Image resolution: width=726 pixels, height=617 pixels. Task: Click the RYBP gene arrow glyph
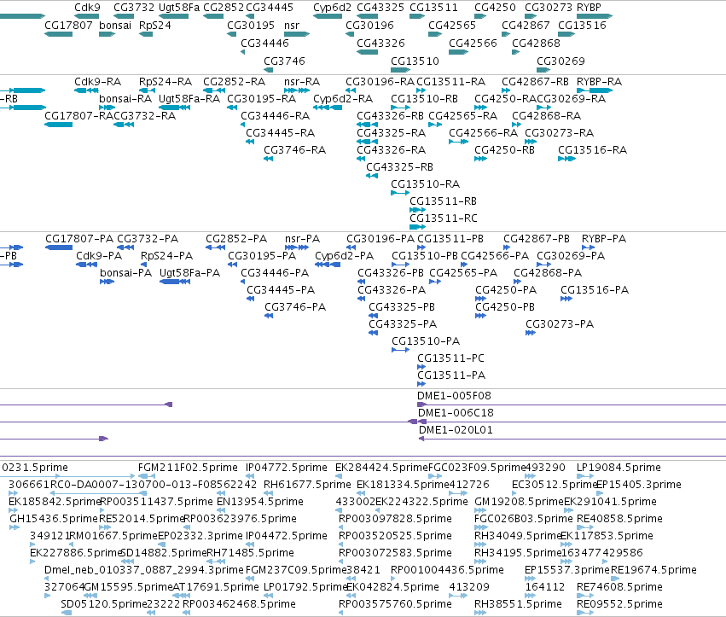[595, 16]
